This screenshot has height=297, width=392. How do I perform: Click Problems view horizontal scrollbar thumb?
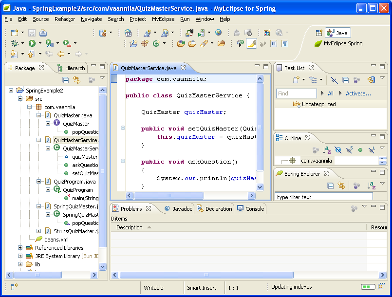(206, 275)
